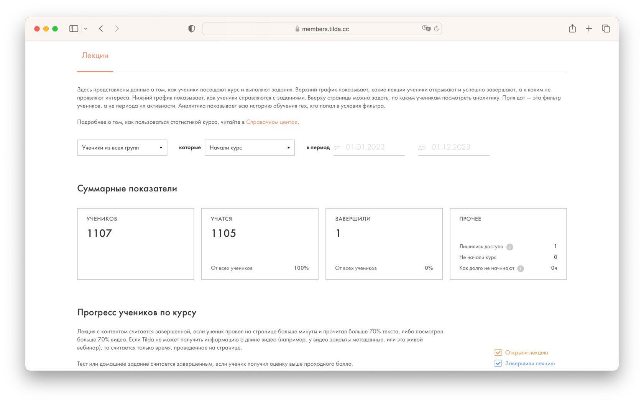This screenshot has width=644, height=404.
Task: Click the ЗАВЕРШИЛИ card heading
Action: [x=353, y=219]
